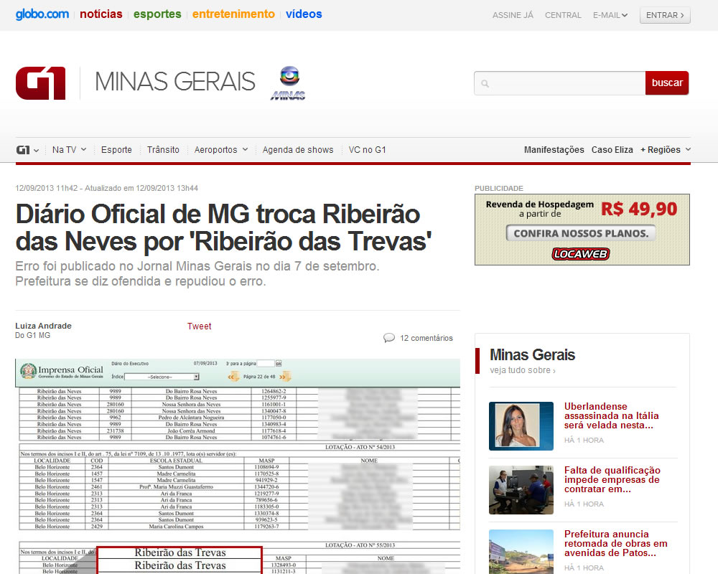Open the Esporte menu item
Viewport: 718px width, 574px height.
coord(116,150)
